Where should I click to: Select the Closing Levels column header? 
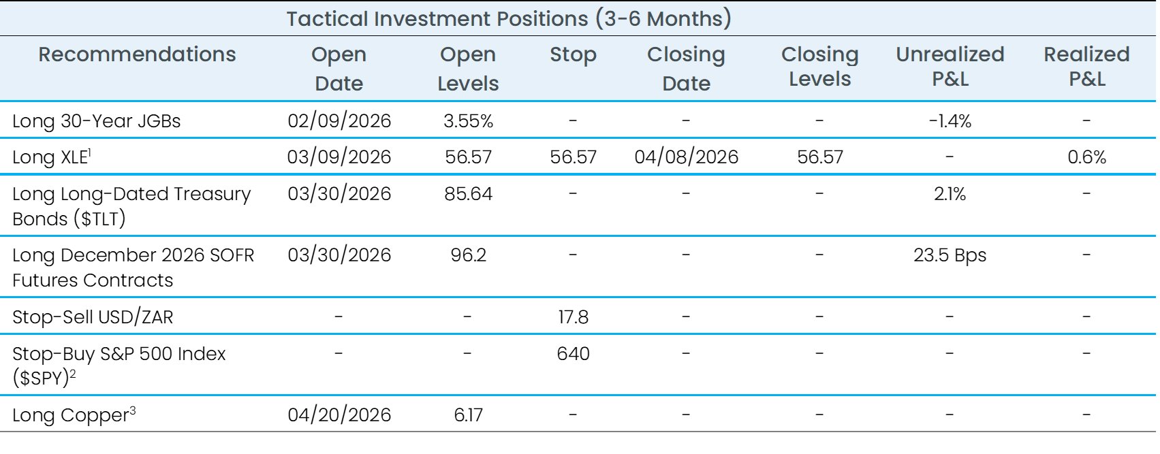pos(819,66)
